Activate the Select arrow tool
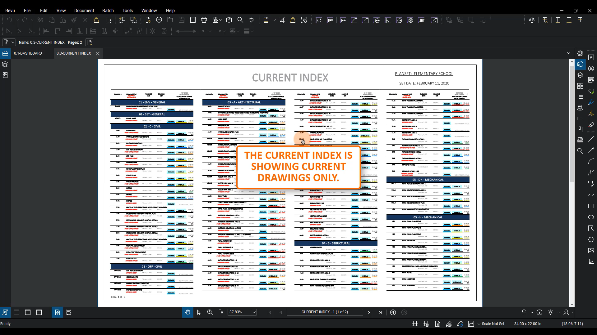 (x=199, y=312)
